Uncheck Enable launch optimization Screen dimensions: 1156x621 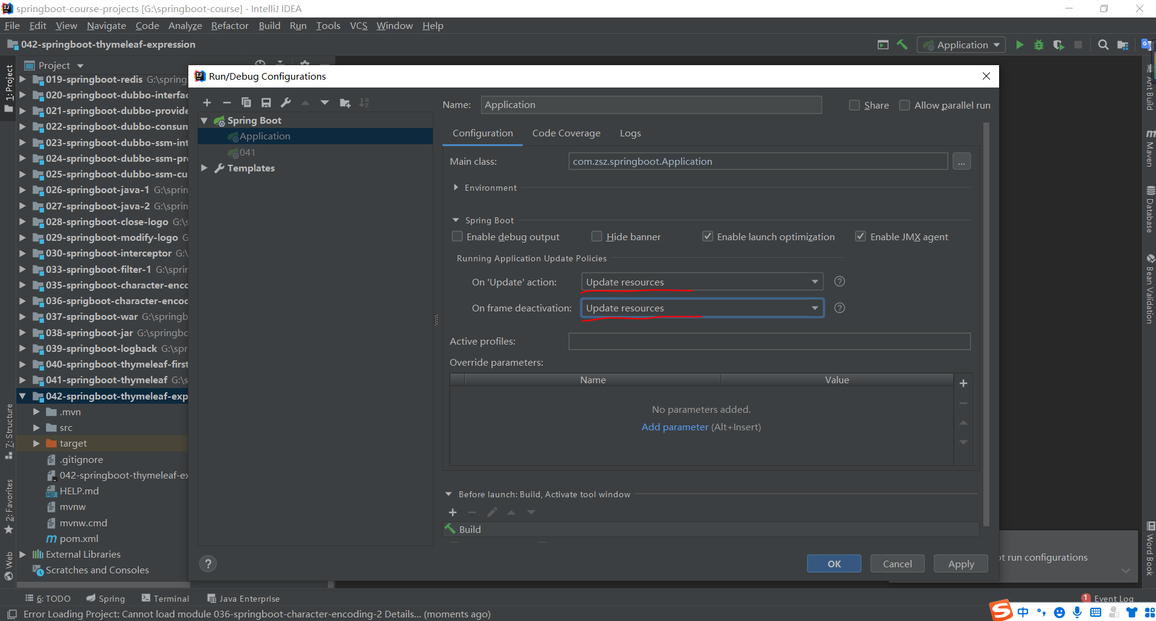[x=708, y=237]
